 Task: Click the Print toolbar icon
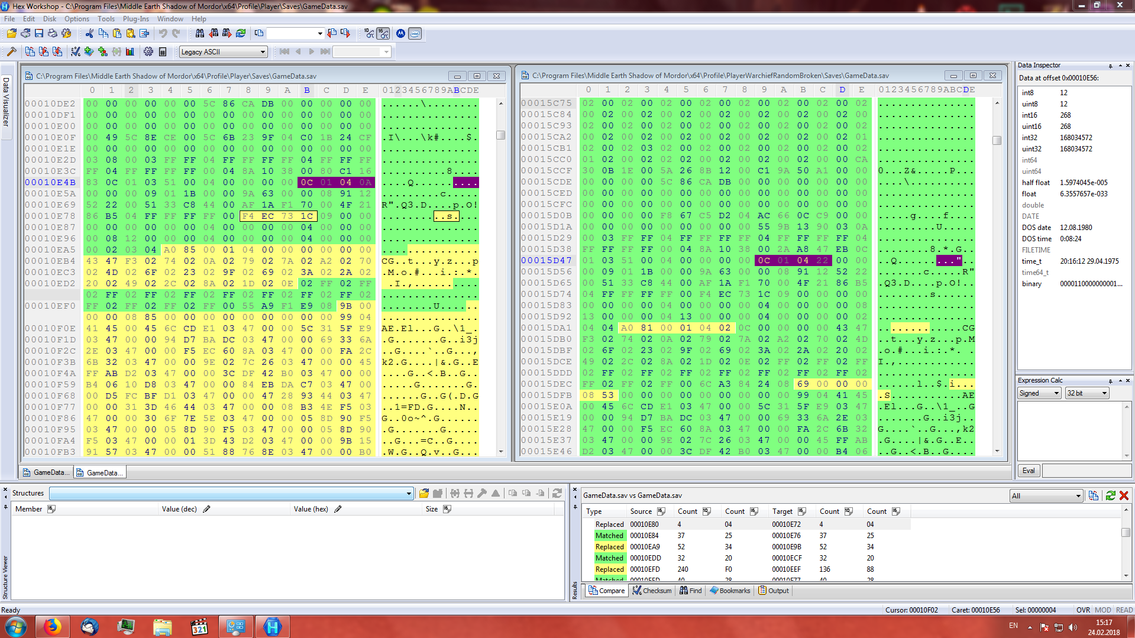[53, 34]
